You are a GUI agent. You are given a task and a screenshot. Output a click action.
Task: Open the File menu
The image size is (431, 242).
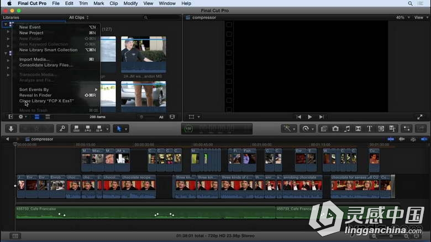point(56,3)
